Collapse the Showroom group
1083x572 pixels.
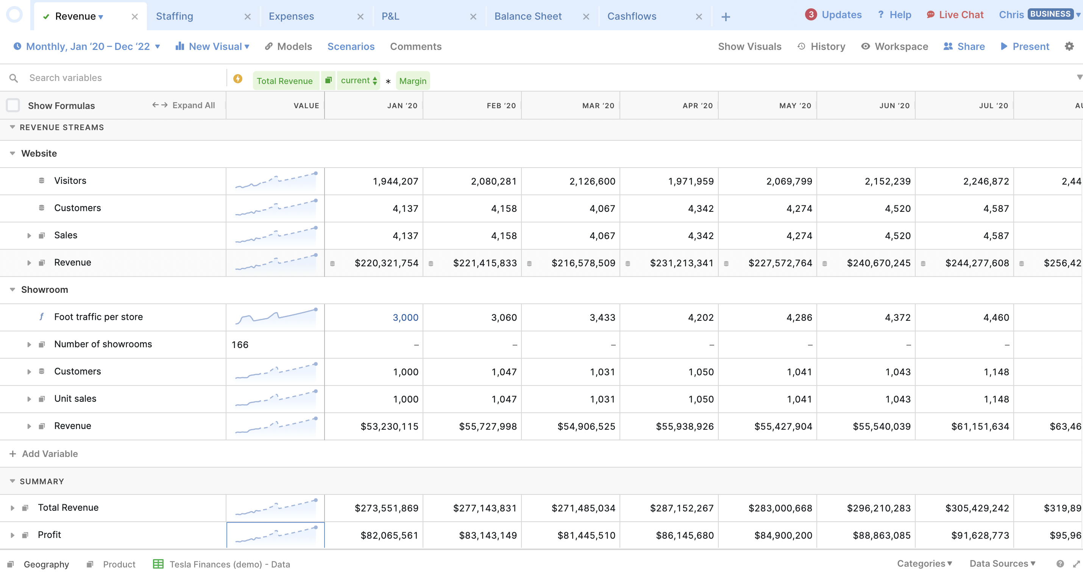pos(12,290)
